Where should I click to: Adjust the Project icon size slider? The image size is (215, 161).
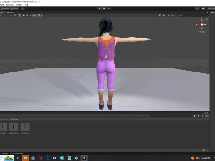(203, 150)
